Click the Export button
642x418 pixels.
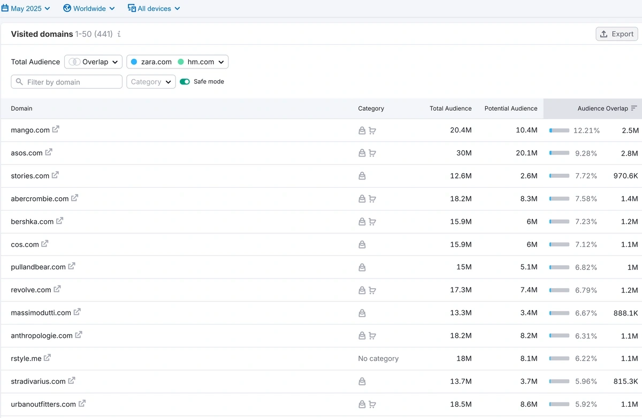[x=617, y=34]
